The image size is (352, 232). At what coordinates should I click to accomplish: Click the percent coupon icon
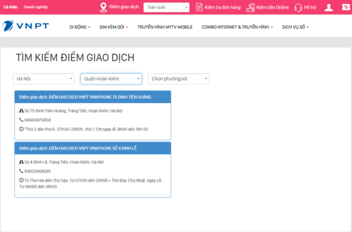(346, 7)
